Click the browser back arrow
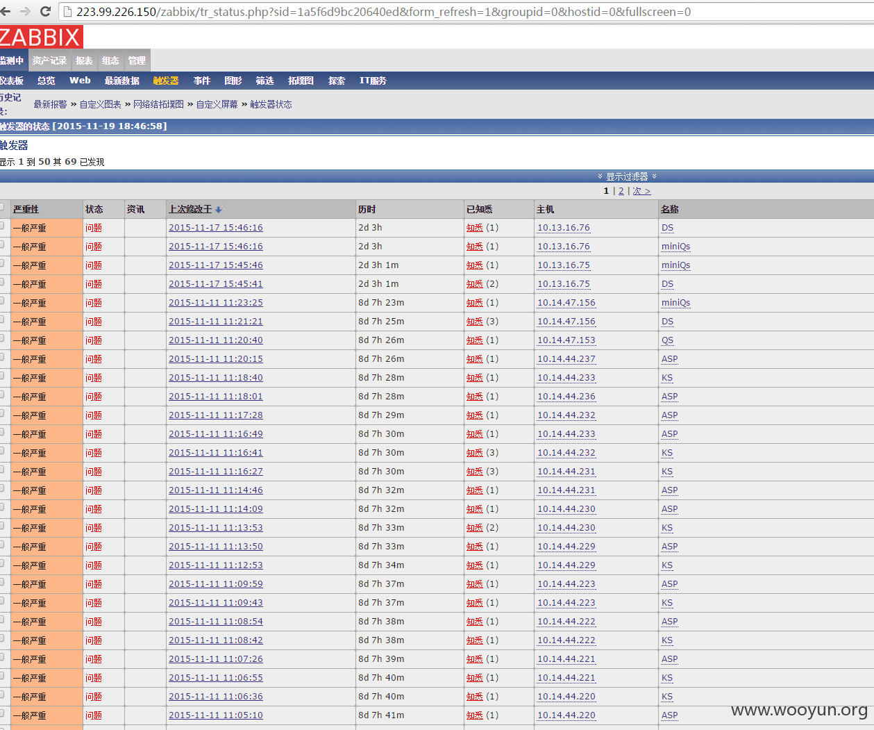The width and height of the screenshot is (874, 730). (6, 12)
